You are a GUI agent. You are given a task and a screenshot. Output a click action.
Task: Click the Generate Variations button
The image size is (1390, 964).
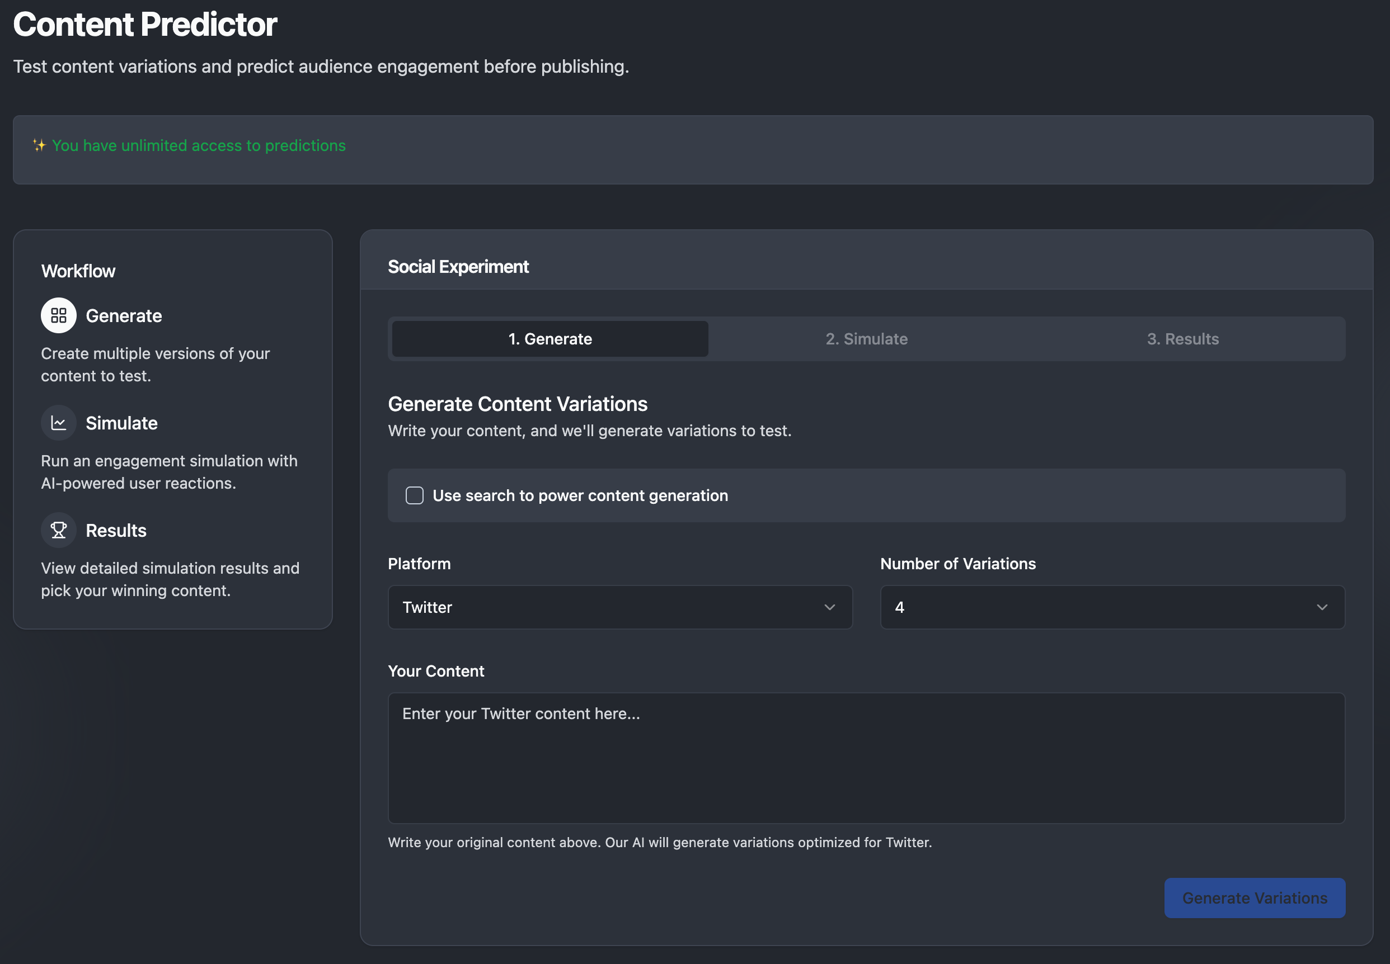1255,897
